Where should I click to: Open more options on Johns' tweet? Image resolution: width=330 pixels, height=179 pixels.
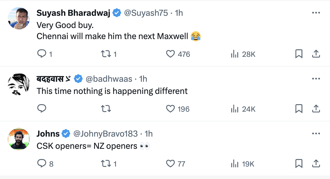(316, 134)
